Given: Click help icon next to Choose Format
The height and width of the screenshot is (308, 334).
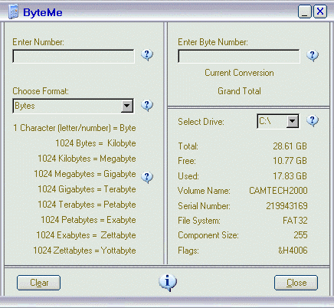Looking at the screenshot, I should click(x=147, y=105).
